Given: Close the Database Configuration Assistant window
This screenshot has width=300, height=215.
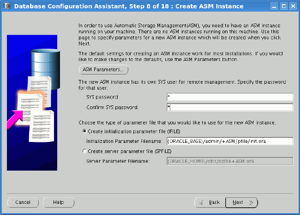Looking at the screenshot, I should [293, 6].
